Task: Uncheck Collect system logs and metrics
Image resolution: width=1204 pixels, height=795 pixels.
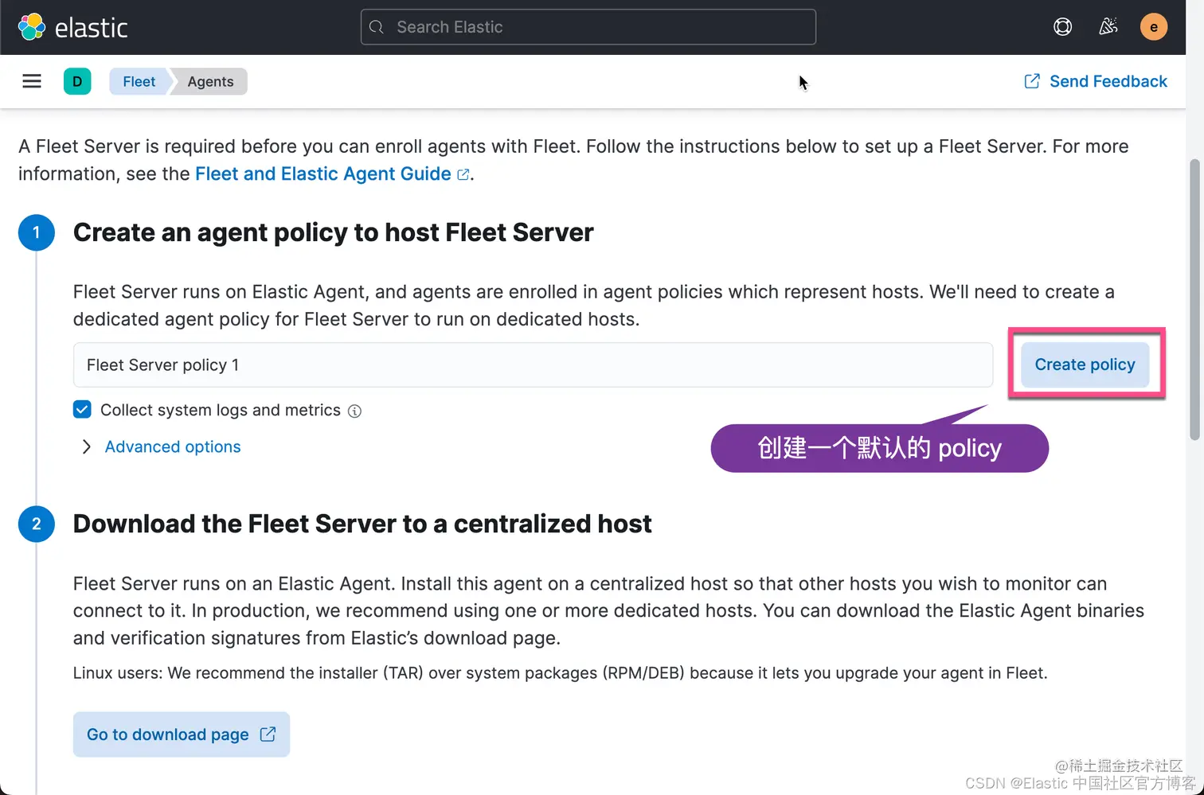Action: (82, 410)
